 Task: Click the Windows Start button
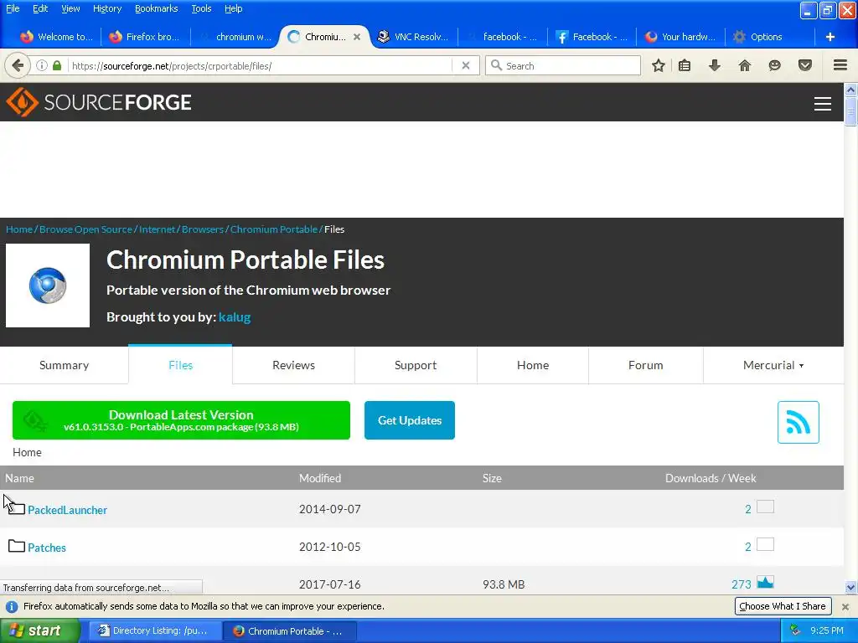coord(39,630)
